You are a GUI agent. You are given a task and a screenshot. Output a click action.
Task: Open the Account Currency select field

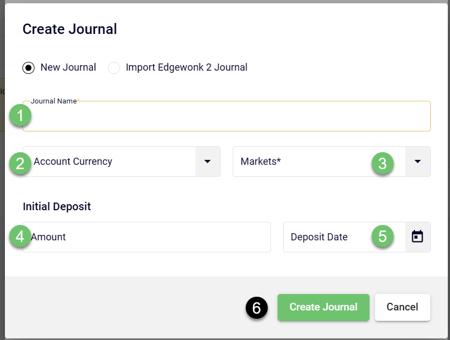(109, 162)
